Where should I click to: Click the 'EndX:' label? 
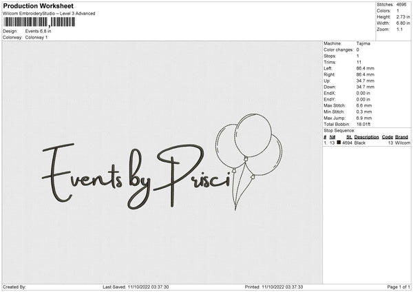[330, 93]
